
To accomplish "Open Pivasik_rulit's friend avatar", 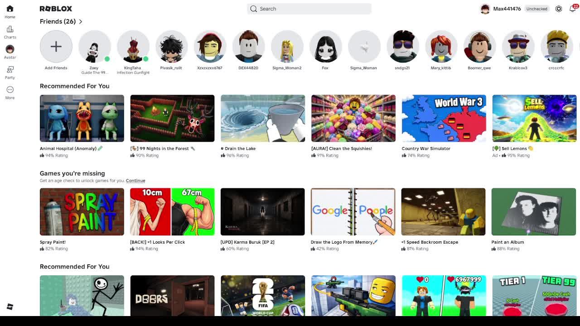I will coord(171,47).
